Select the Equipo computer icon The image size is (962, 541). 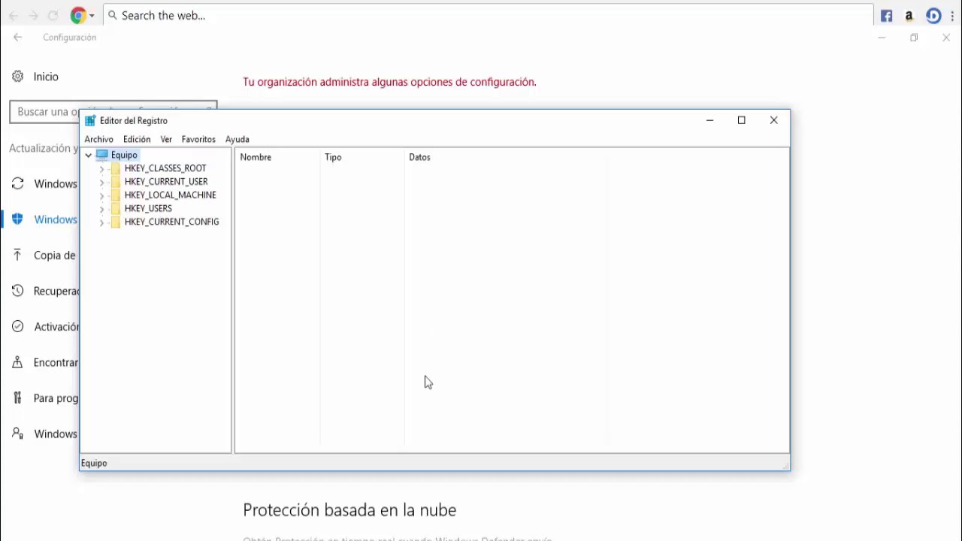[102, 155]
